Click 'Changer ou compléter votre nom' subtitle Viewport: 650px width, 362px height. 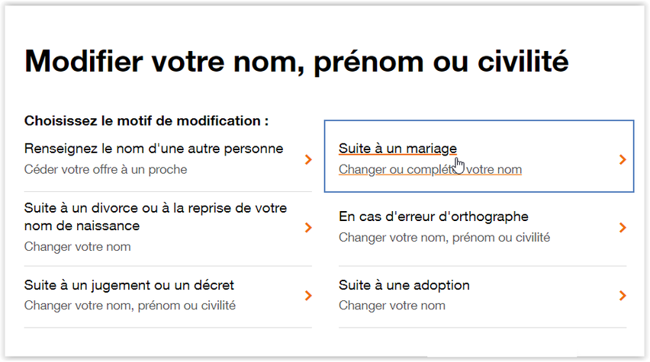coord(430,169)
